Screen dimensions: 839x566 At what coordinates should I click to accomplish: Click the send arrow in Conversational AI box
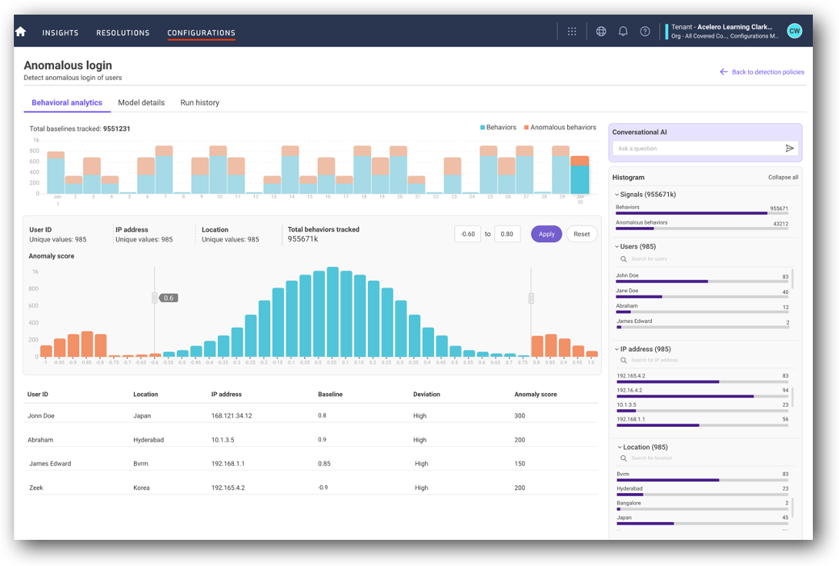click(x=791, y=148)
